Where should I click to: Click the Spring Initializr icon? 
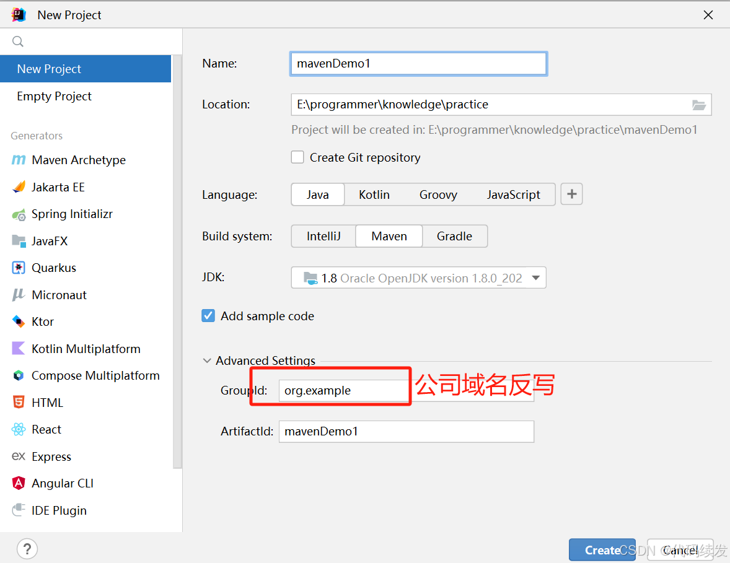tap(19, 214)
